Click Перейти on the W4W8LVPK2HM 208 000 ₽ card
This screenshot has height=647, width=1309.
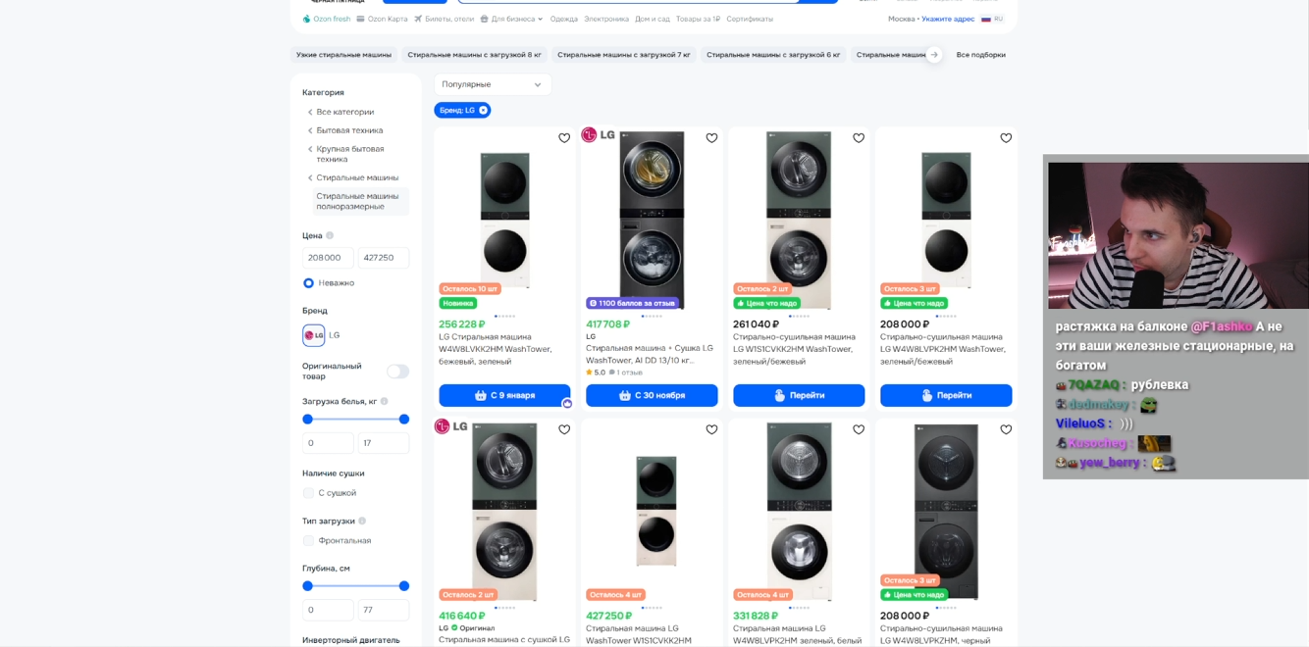pyautogui.click(x=946, y=395)
